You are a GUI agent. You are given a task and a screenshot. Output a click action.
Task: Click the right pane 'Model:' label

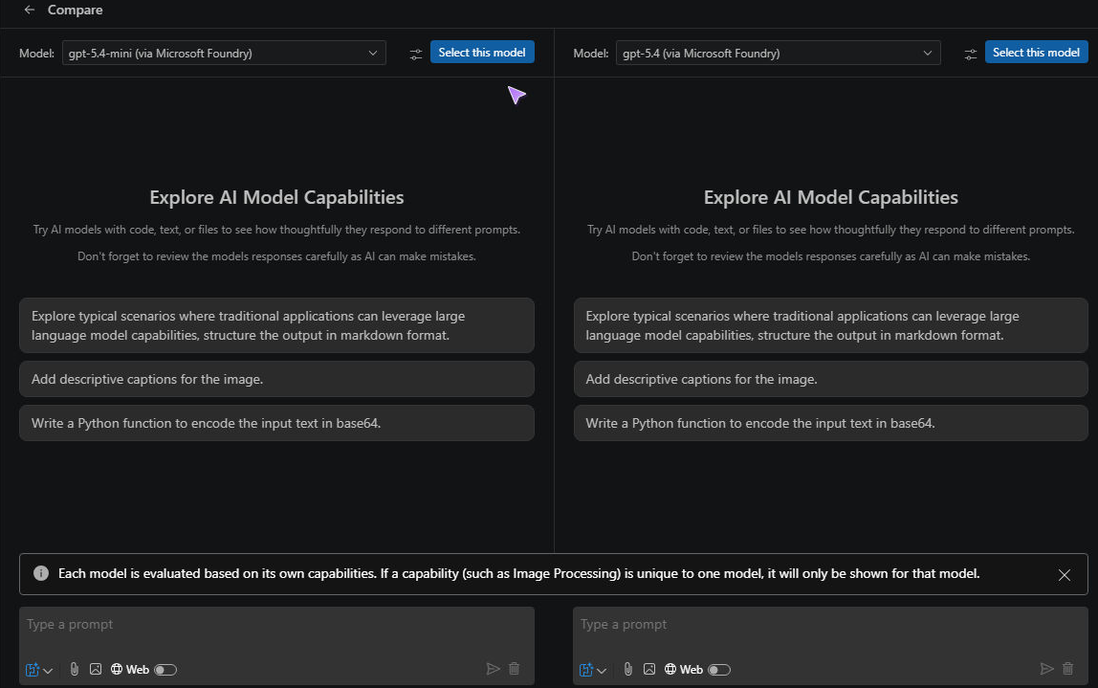click(x=590, y=54)
